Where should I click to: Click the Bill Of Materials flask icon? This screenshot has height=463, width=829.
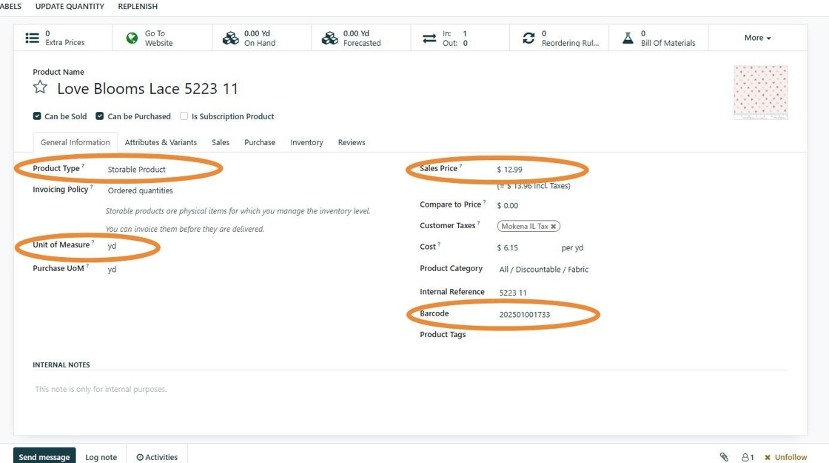(628, 38)
